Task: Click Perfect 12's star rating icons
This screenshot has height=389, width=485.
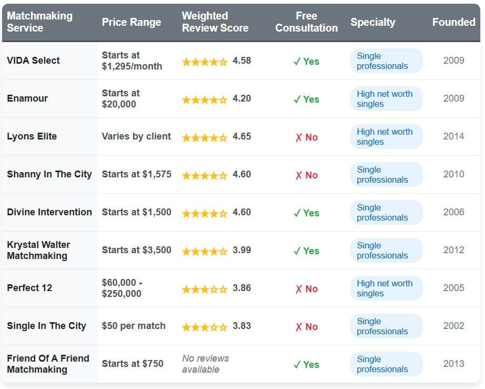Action: (205, 289)
